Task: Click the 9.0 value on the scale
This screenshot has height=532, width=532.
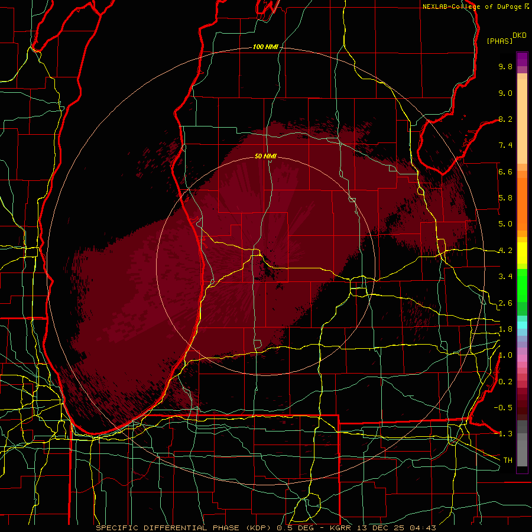Action: (x=505, y=93)
